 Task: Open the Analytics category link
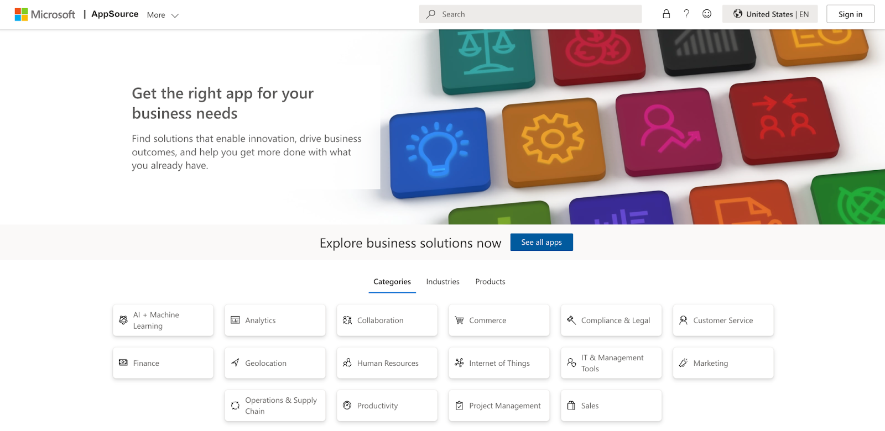(x=275, y=320)
